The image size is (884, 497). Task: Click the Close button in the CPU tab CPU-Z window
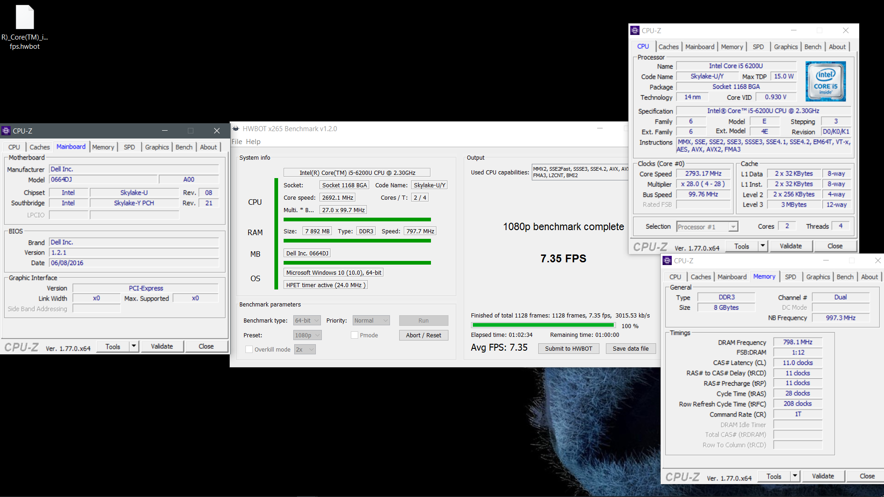tap(835, 246)
